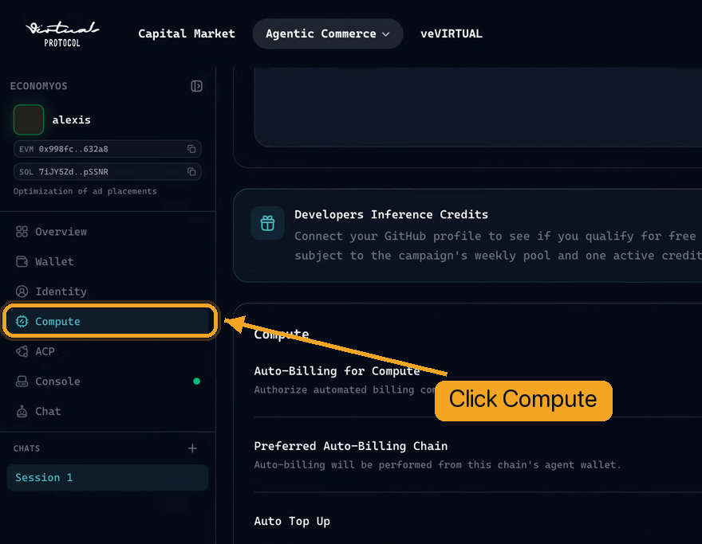The height and width of the screenshot is (544, 702).
Task: Click the Preferred Auto-Billing Chain label
Action: click(x=350, y=446)
